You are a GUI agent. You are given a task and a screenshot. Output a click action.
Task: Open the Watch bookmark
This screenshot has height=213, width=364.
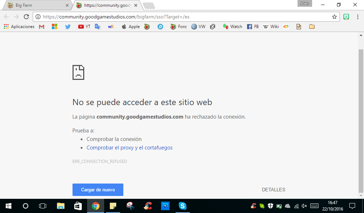[x=232, y=27]
